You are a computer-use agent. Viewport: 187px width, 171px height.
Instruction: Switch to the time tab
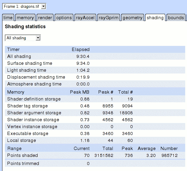click(8, 18)
